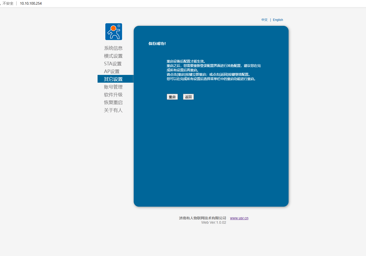366x256 pixels.
Task: Click the 保存成功! heading text
Action: [157, 44]
